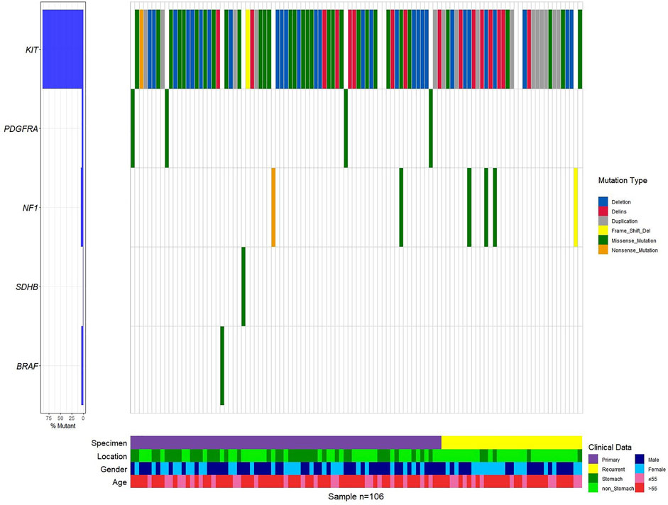The height and width of the screenshot is (505, 668).
Task: Select the "Duplication" legend text
Action: (625, 221)
